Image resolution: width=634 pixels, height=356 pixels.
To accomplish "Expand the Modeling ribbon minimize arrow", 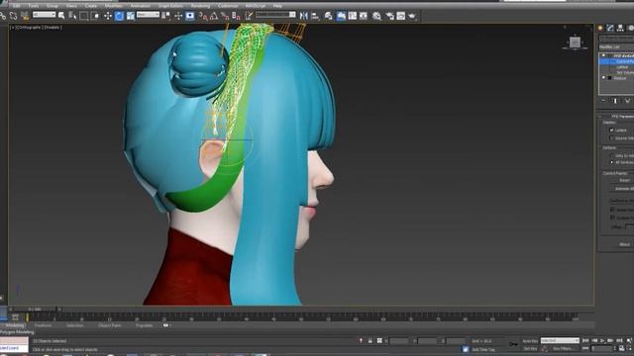I will pos(166,325).
